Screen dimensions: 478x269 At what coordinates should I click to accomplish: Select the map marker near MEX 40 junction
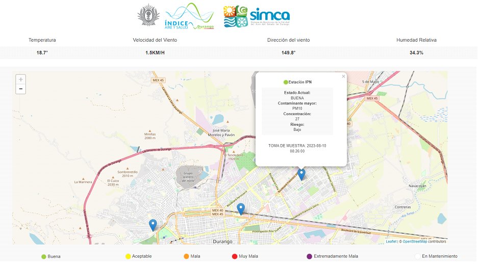click(x=241, y=209)
